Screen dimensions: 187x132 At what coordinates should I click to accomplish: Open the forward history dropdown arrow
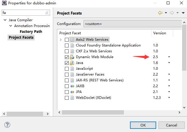[x=178, y=13]
